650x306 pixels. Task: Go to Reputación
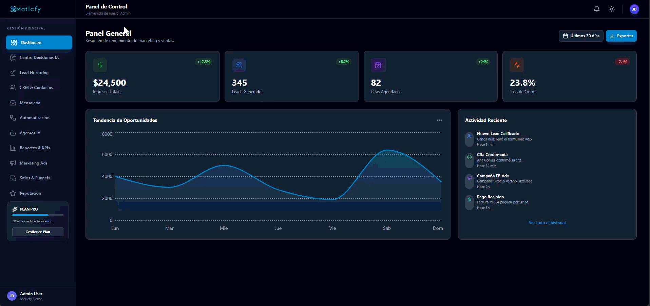click(x=39, y=193)
